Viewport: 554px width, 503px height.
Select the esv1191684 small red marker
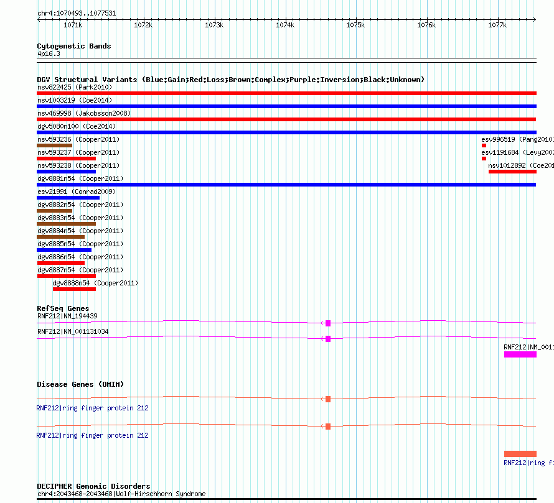click(484, 159)
